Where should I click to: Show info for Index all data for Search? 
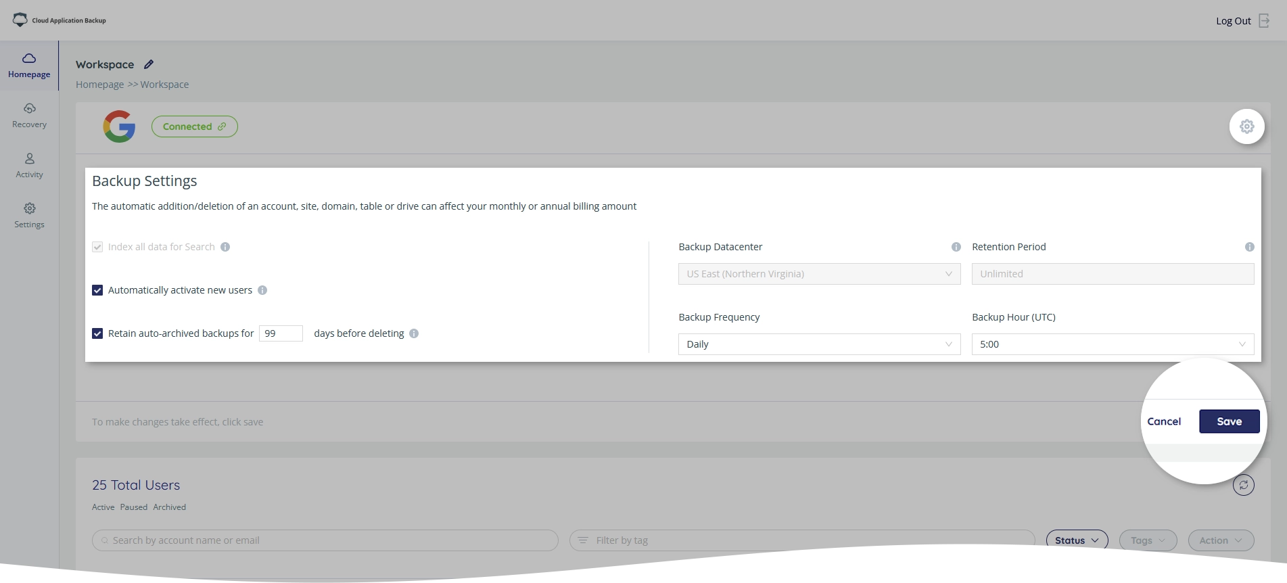pos(225,247)
